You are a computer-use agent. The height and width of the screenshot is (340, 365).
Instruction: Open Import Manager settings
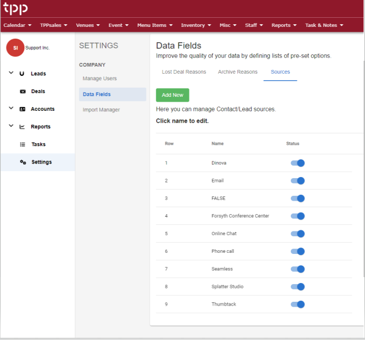coord(101,110)
